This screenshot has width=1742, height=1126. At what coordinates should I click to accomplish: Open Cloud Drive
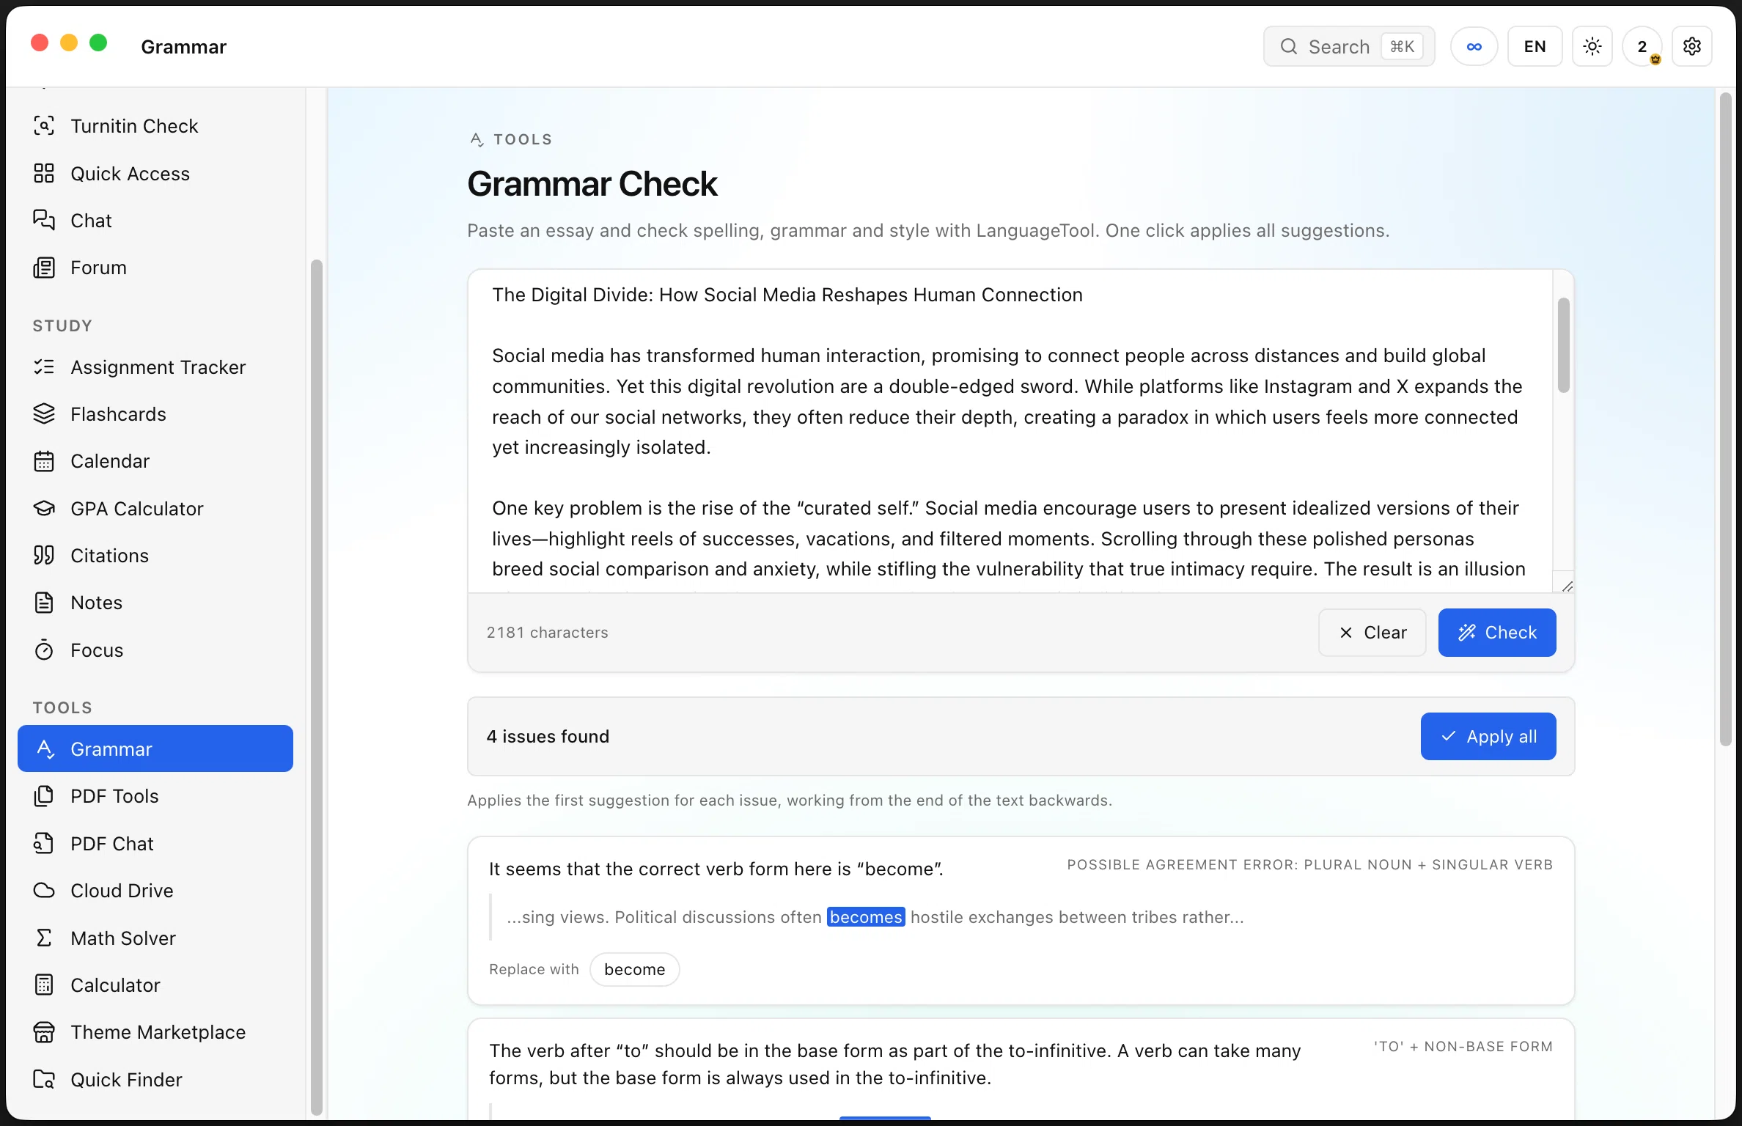(155, 891)
